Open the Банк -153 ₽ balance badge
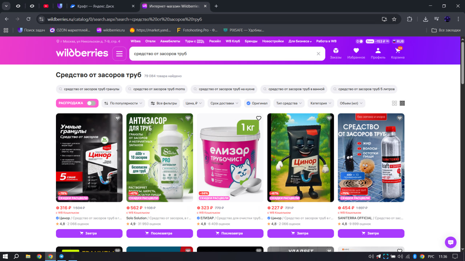The height and width of the screenshot is (261, 465). 377,41
